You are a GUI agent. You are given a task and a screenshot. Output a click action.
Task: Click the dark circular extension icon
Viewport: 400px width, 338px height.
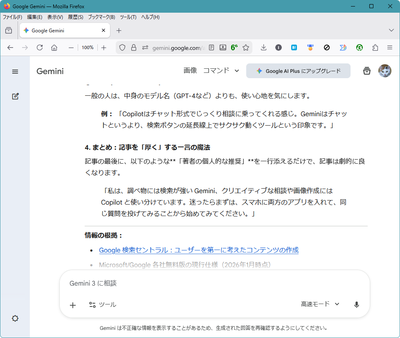(x=278, y=47)
